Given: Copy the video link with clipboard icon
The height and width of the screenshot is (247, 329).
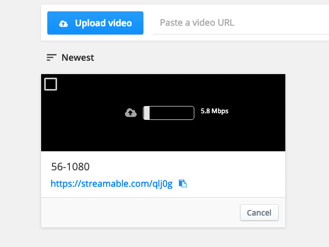Looking at the screenshot, I should [x=183, y=184].
